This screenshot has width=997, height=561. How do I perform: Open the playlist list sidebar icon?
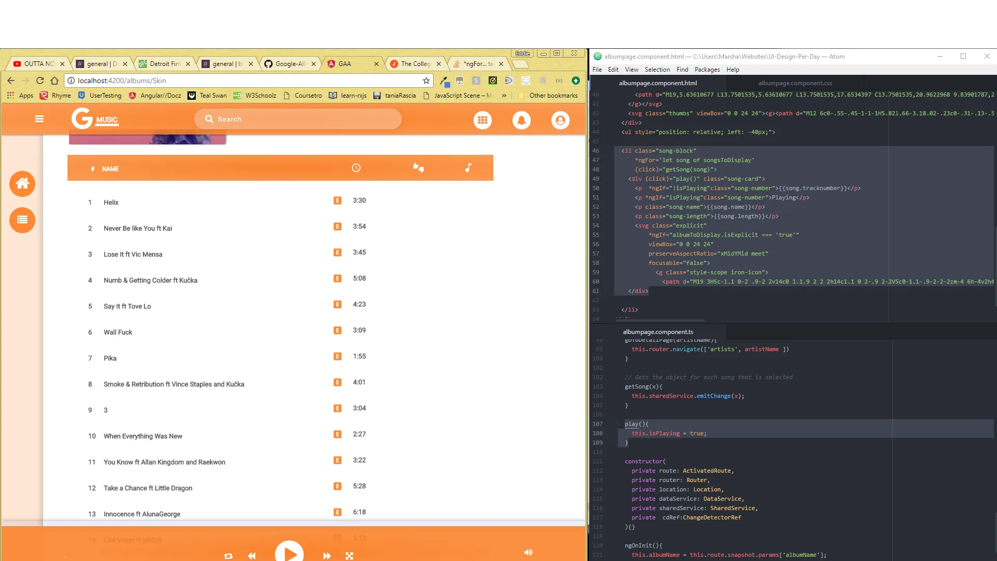click(x=22, y=220)
